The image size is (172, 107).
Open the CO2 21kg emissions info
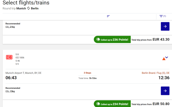(10, 27)
